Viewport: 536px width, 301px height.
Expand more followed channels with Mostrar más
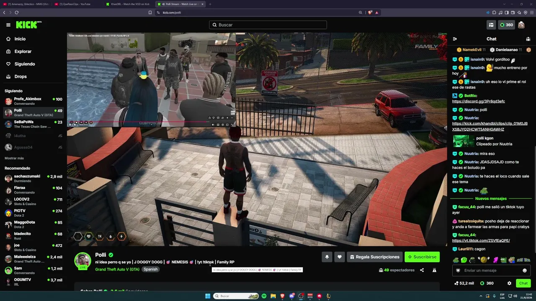[14, 158]
